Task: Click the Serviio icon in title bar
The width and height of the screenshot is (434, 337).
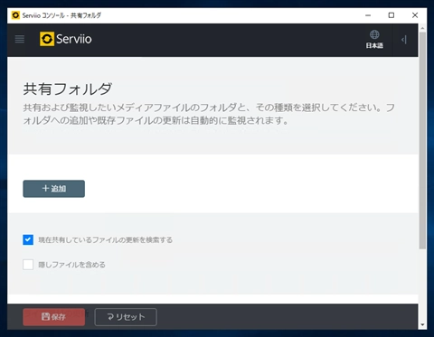Action: pos(15,15)
